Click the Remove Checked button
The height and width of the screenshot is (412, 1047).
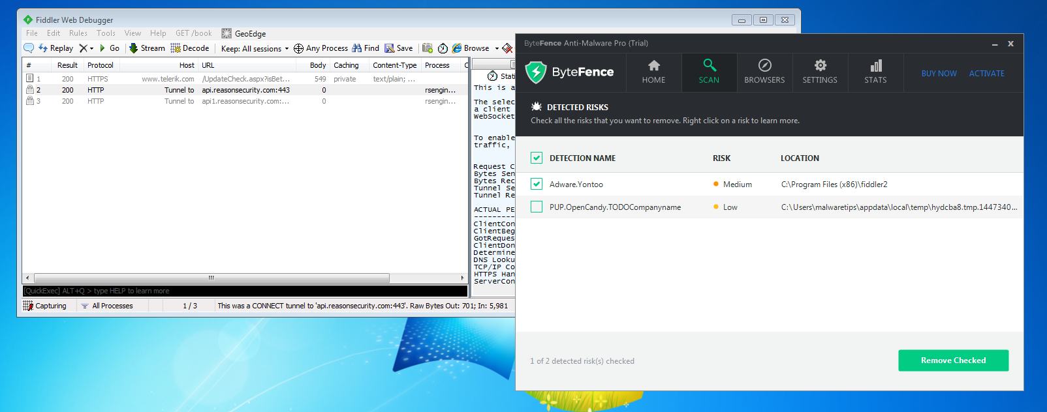click(x=953, y=360)
